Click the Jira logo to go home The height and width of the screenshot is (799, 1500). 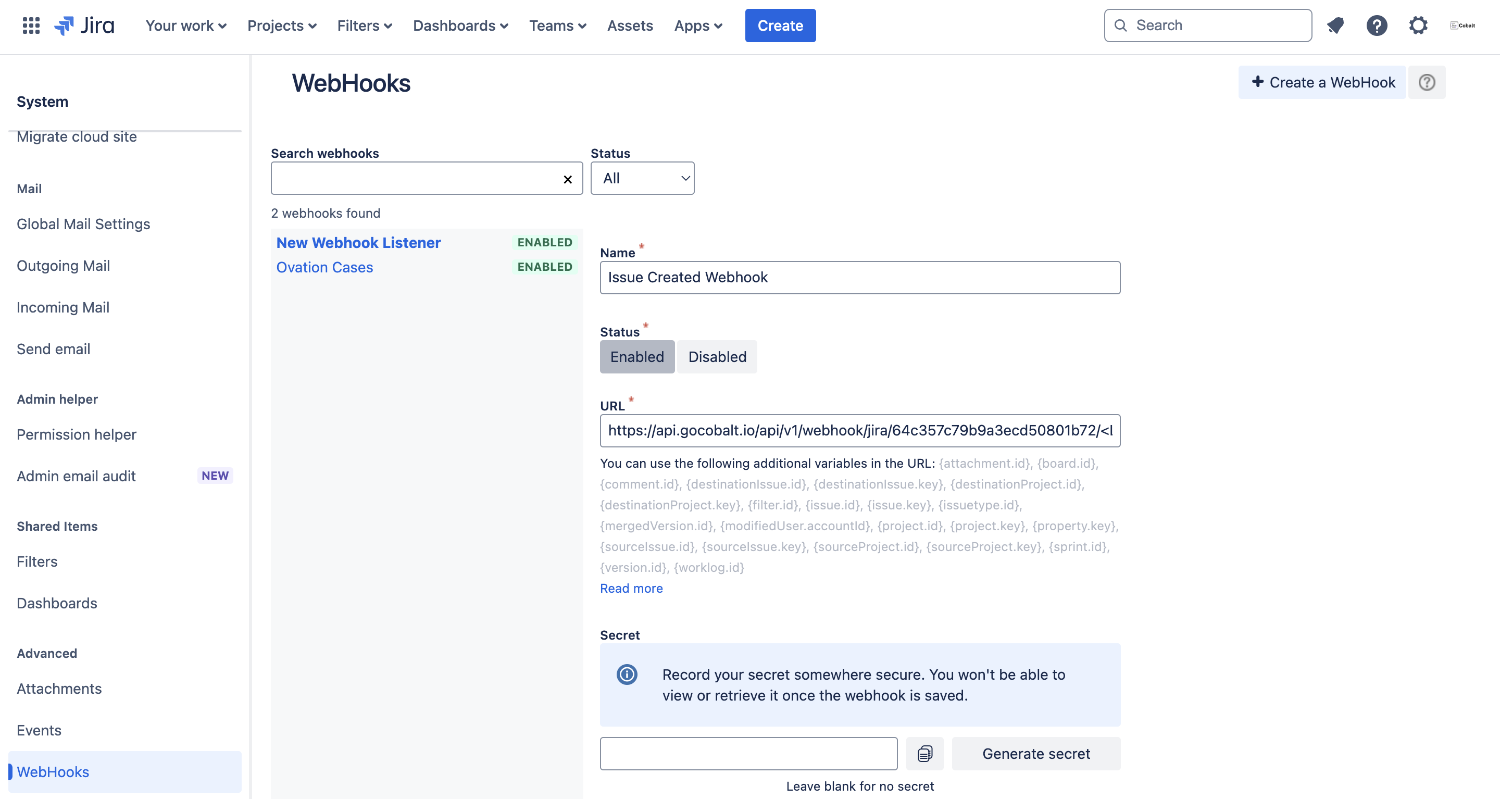point(84,25)
